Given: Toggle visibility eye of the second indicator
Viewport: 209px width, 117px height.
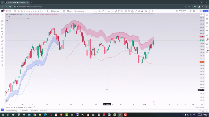Looking at the screenshot, I should point(28,19).
